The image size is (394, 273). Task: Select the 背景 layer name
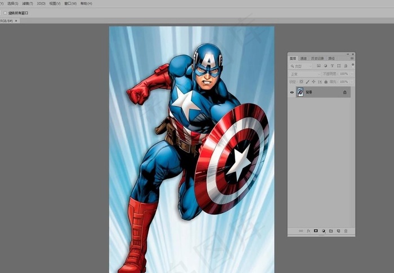[x=309, y=92]
